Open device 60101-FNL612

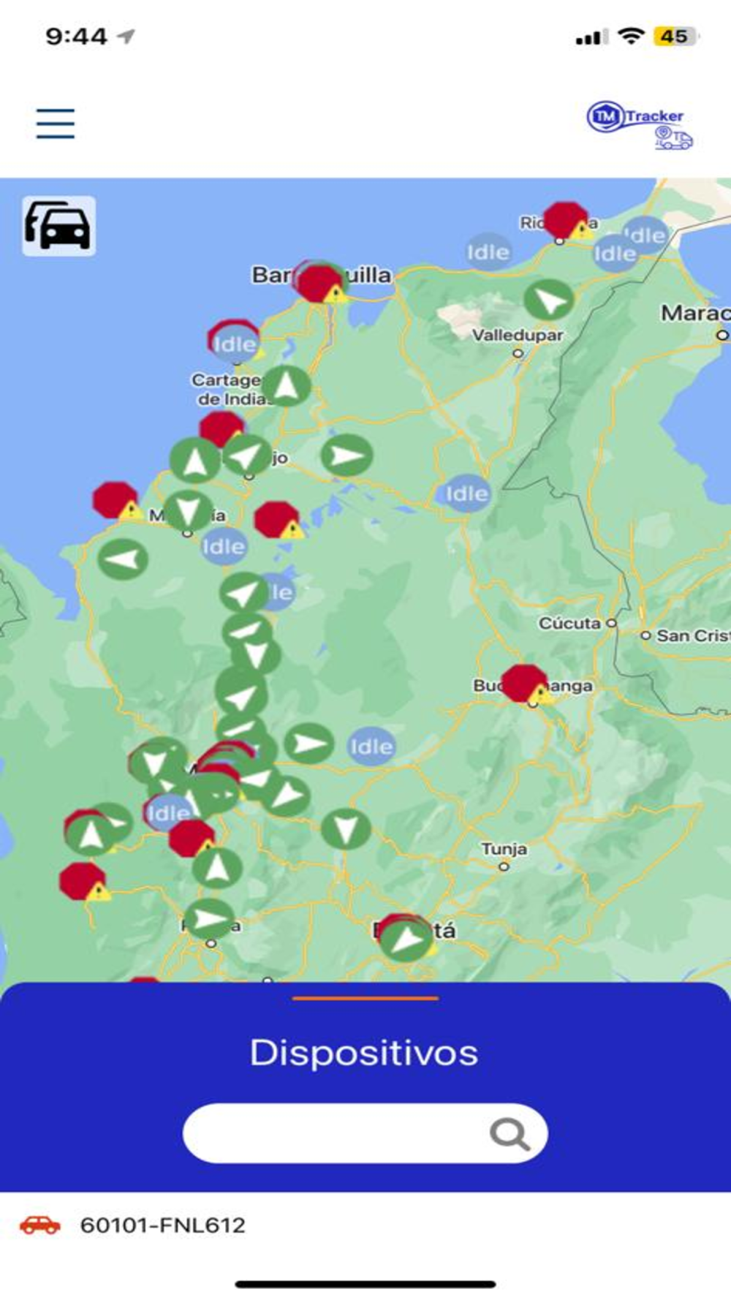coord(365,1225)
